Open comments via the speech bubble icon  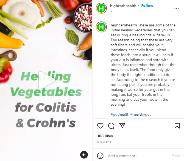111,126
